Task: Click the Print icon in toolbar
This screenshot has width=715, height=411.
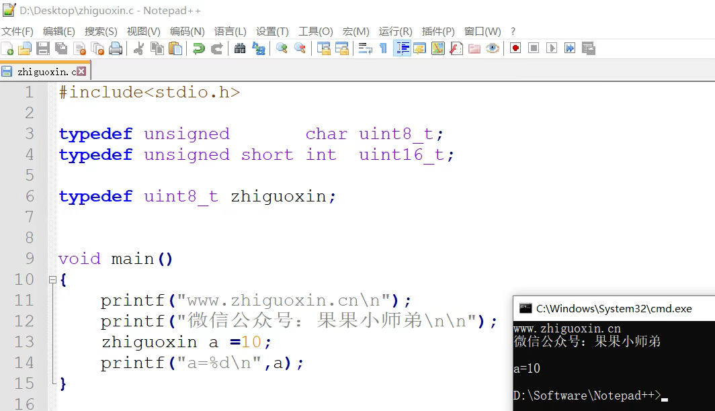Action: [x=116, y=48]
